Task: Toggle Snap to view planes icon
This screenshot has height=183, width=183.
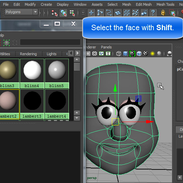Action: [x=118, y=13]
